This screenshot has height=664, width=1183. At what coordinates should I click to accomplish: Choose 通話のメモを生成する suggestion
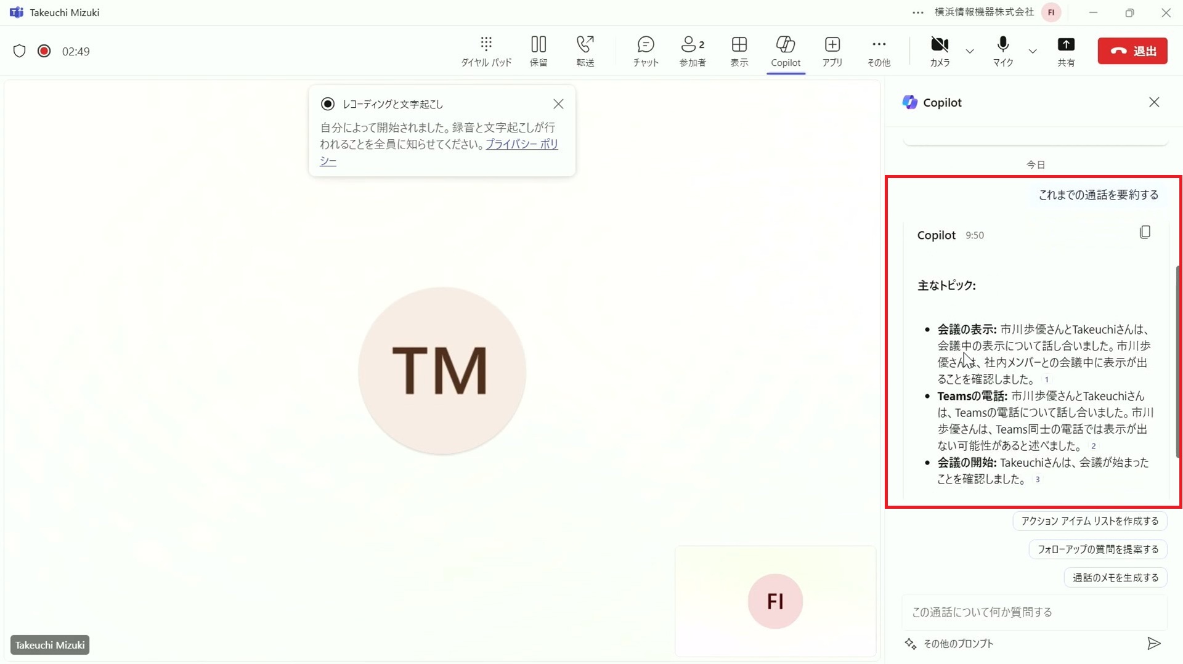(x=1116, y=578)
